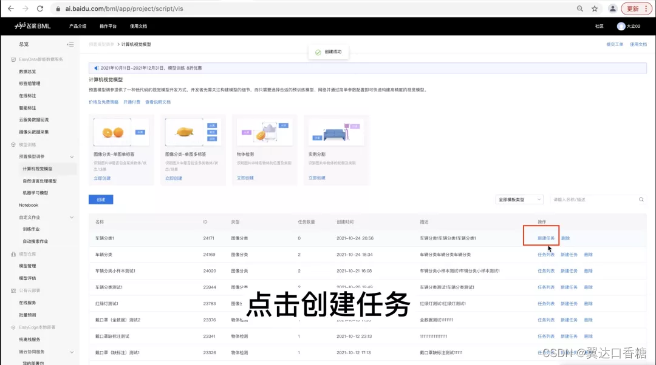Screen dimensions: 656x365
Task: Reload the page with the browser refresh icon
Action: click(x=40, y=9)
